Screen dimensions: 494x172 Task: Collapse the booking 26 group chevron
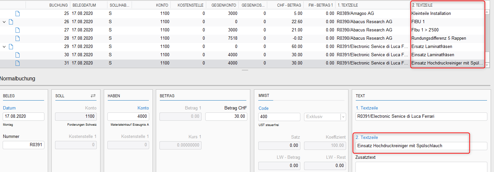tap(4, 22)
